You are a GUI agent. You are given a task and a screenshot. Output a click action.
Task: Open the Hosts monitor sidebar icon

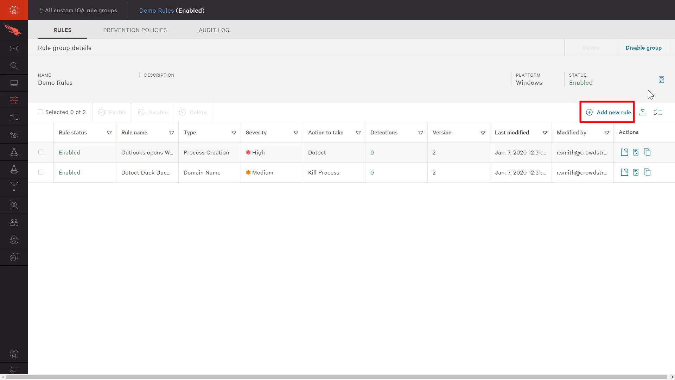point(14,83)
